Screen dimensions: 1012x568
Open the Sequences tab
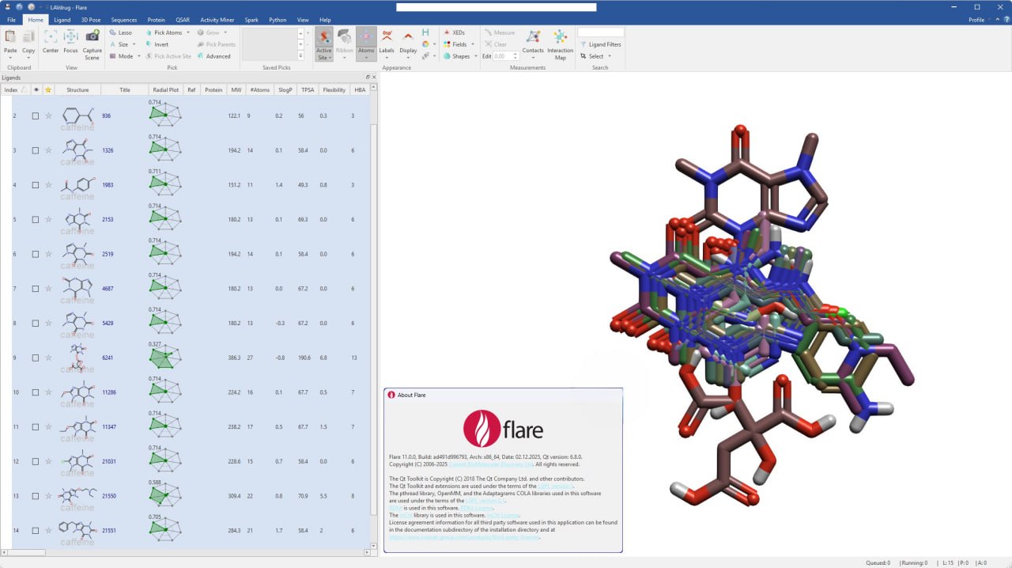pyautogui.click(x=124, y=19)
